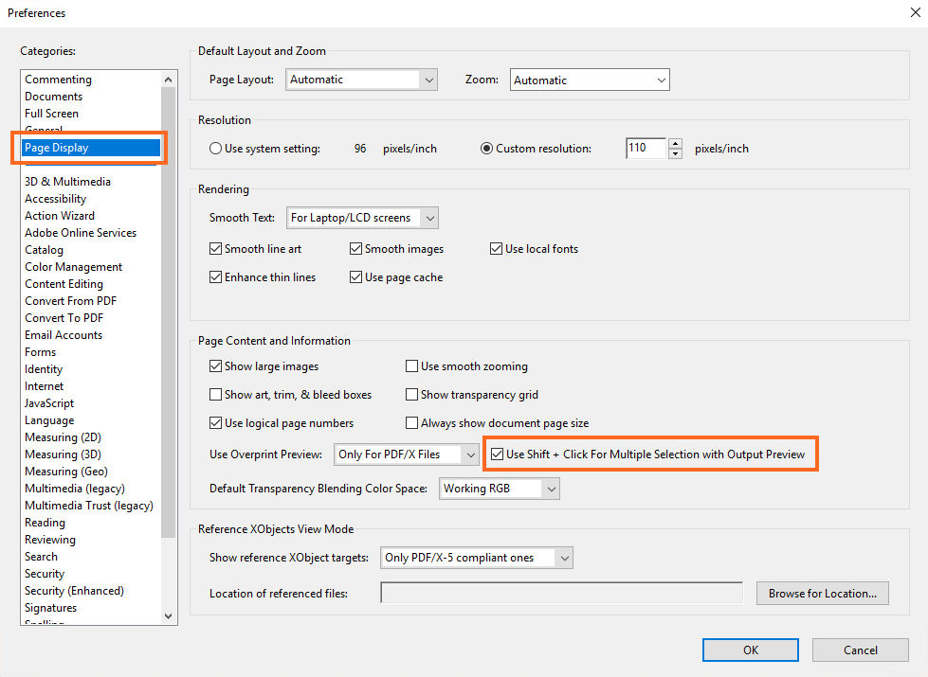This screenshot has height=677, width=928.
Task: Enable Use smooth zooming
Action: point(412,365)
